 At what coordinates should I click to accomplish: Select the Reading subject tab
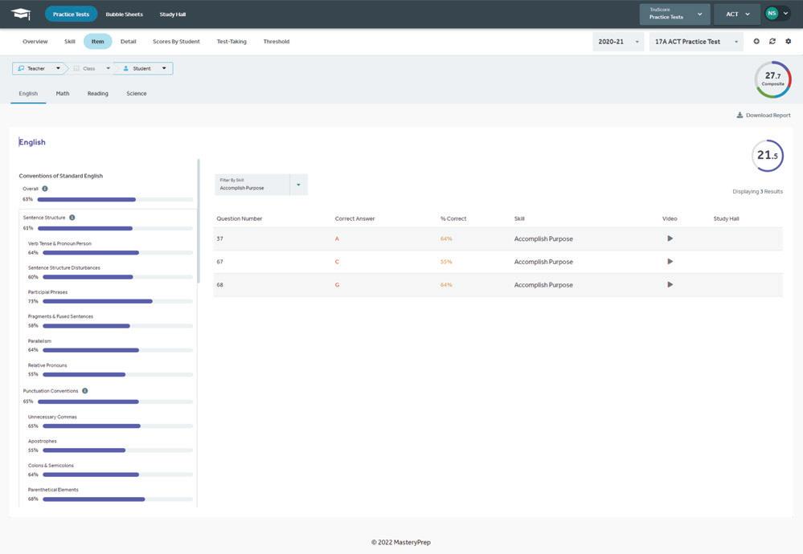tap(98, 94)
